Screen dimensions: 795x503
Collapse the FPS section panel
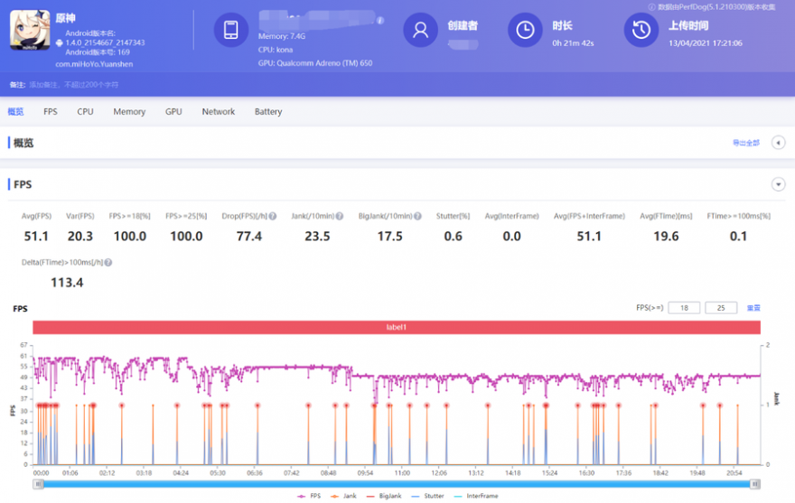778,184
